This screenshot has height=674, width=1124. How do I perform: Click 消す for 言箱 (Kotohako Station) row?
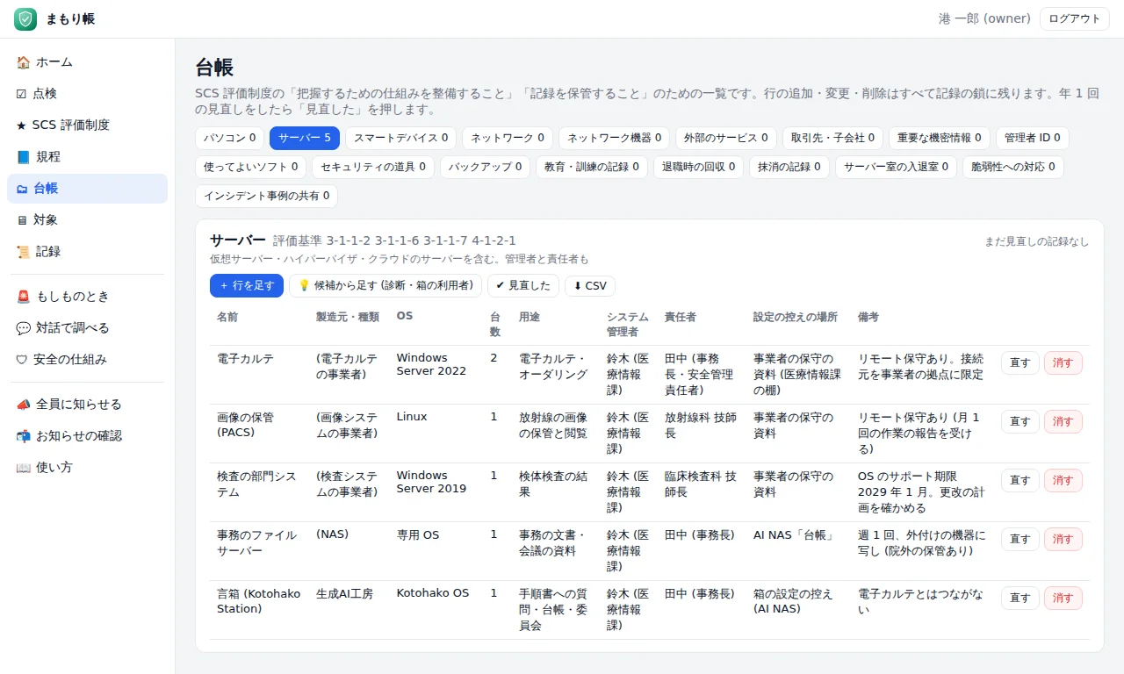(1063, 599)
